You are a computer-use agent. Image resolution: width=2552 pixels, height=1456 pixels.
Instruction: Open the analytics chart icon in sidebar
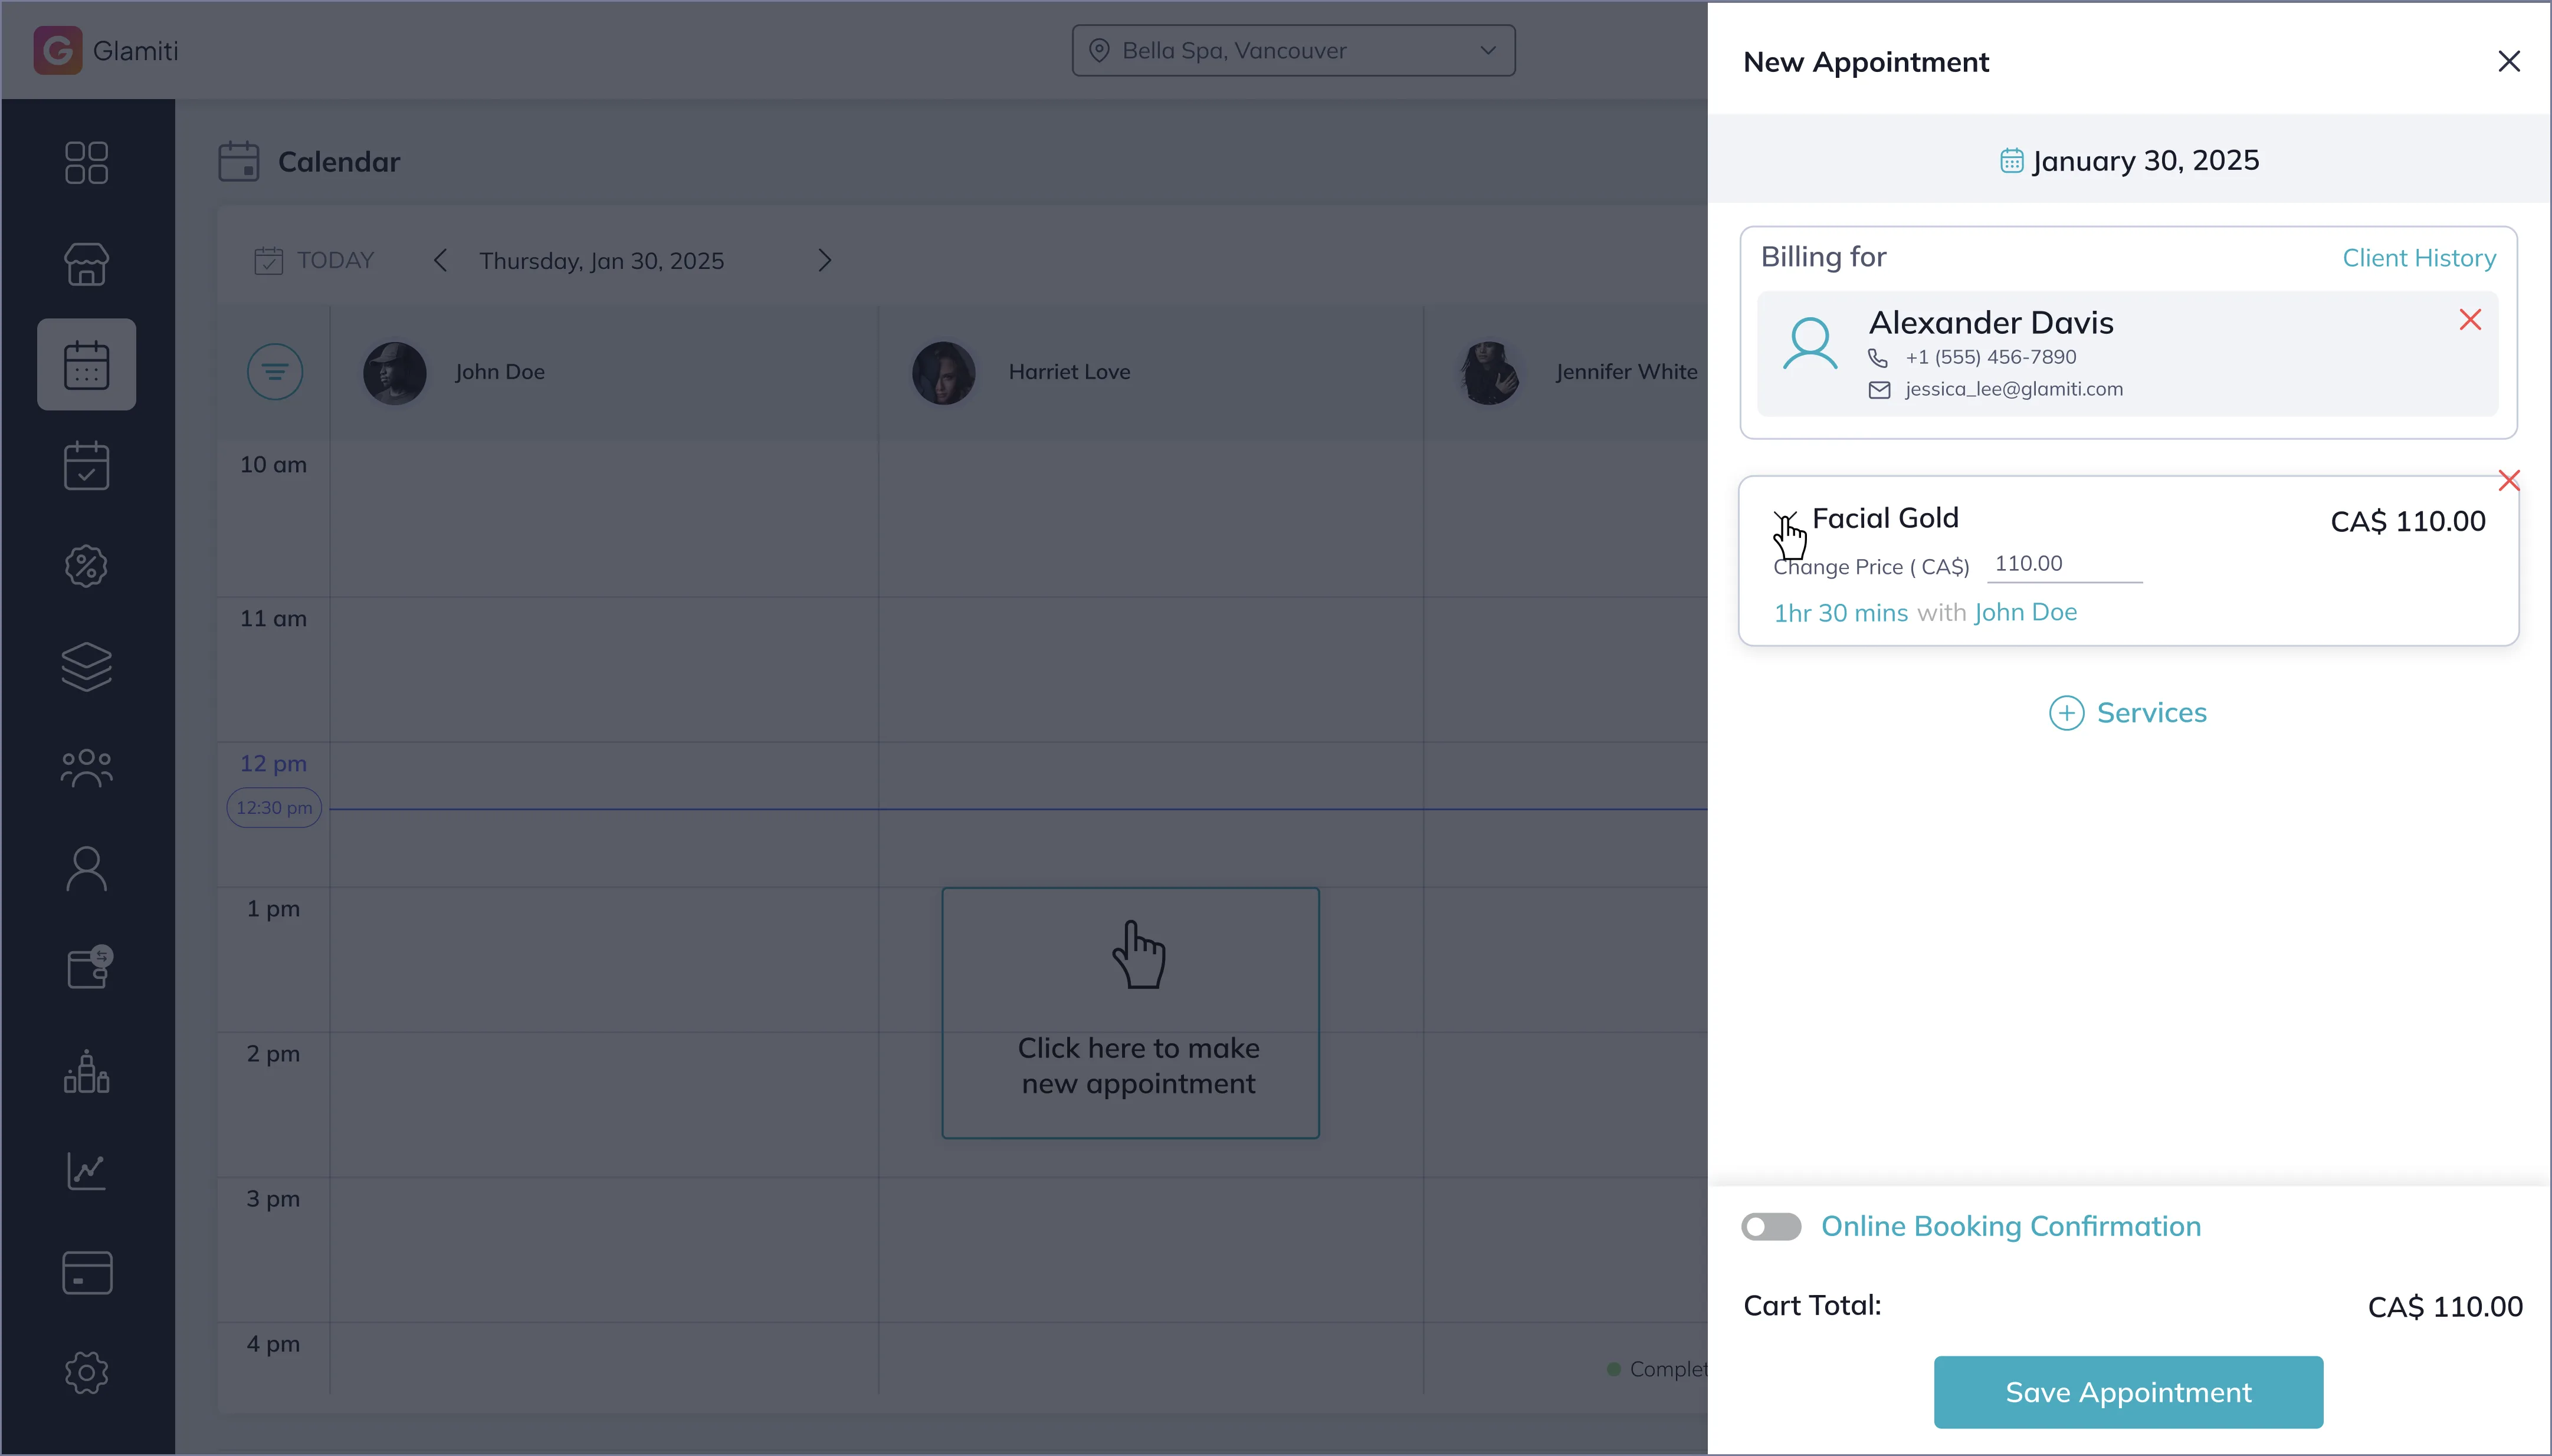coord(86,1170)
